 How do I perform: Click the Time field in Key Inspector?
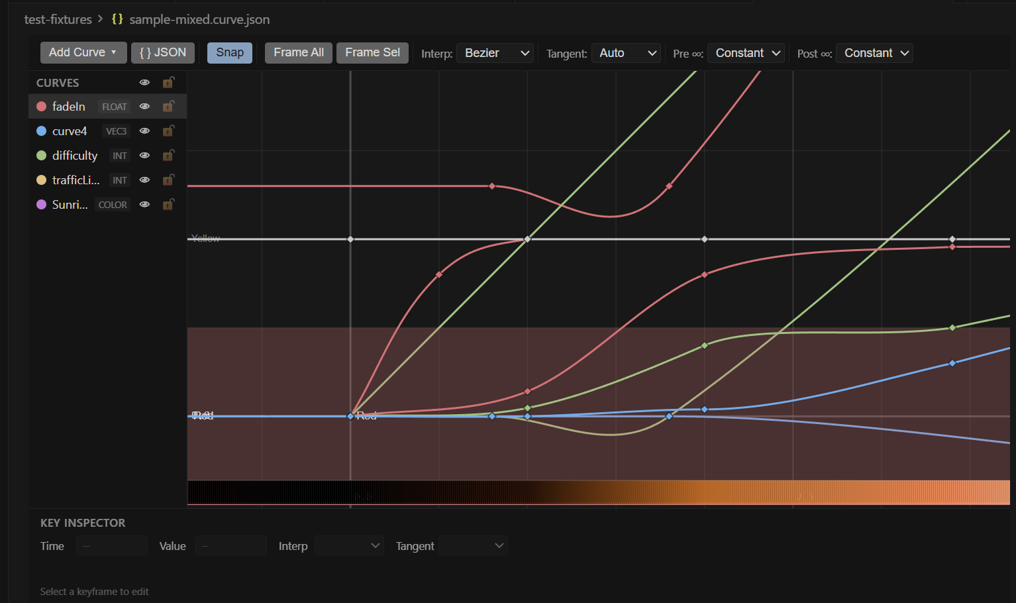(111, 545)
